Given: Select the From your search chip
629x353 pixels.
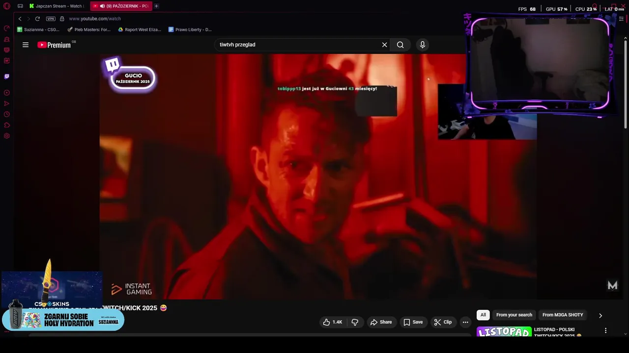Looking at the screenshot, I should 514,315.
